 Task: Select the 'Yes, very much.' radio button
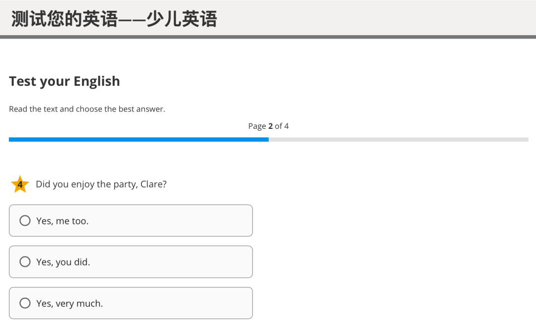(x=25, y=303)
